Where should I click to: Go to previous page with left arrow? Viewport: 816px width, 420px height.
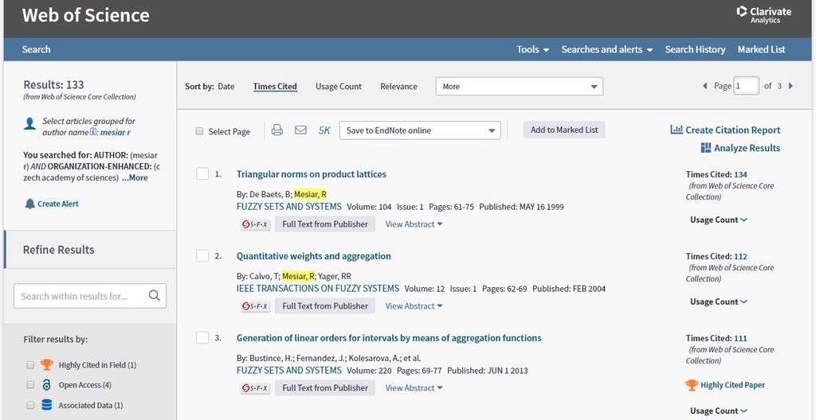tap(705, 86)
